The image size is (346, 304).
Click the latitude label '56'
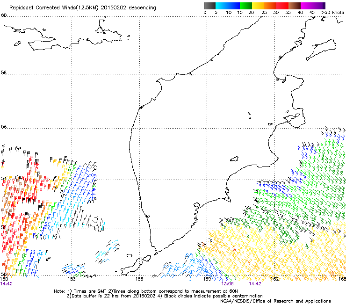tap(4, 127)
